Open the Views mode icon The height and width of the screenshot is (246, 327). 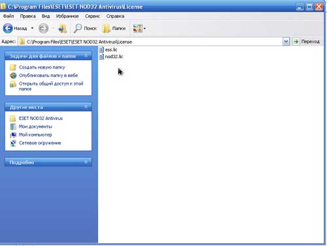pyautogui.click(x=137, y=28)
